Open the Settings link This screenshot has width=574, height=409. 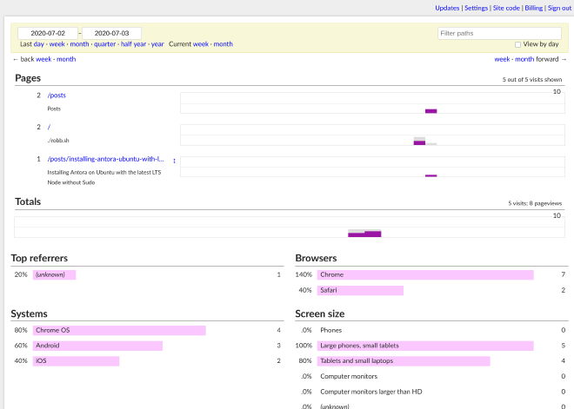click(x=476, y=8)
